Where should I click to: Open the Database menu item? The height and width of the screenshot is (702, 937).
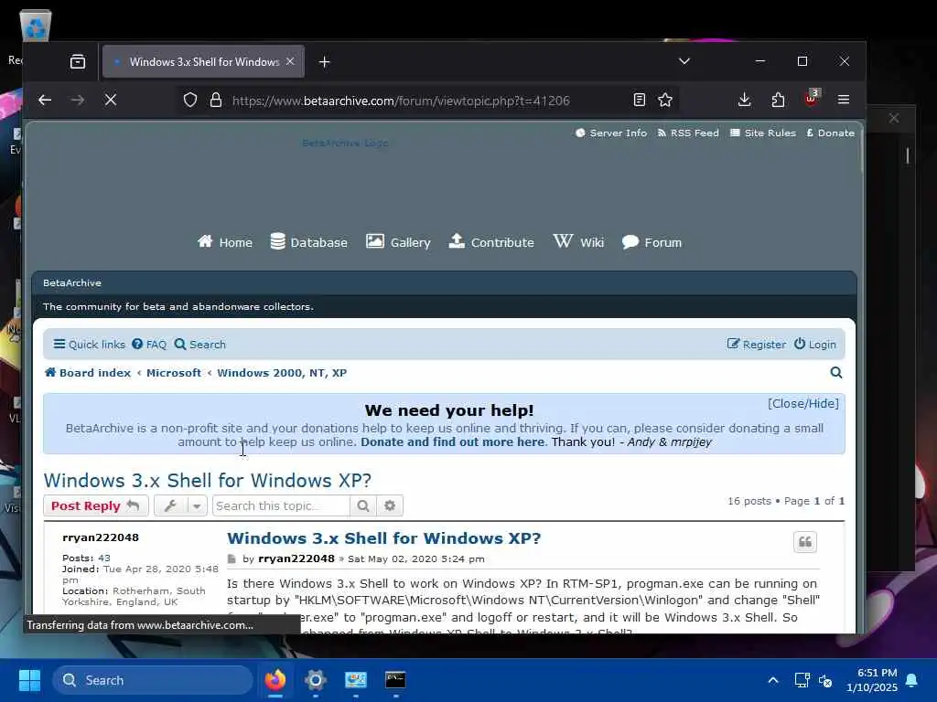click(x=308, y=242)
